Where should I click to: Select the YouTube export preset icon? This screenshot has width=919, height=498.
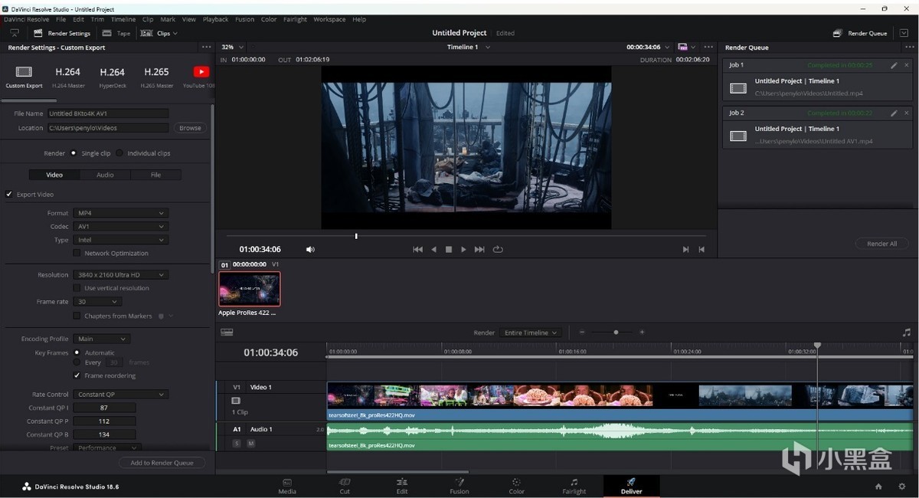[201, 72]
